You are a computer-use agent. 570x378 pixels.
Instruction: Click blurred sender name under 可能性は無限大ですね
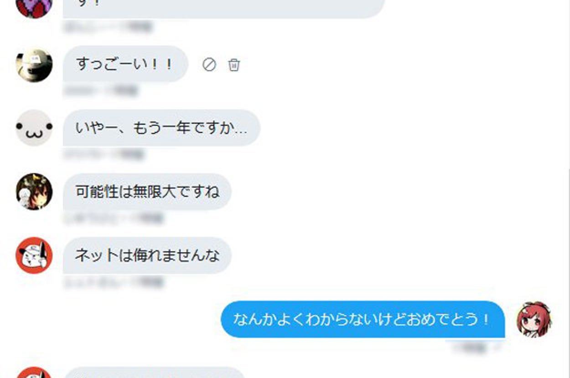tap(114, 218)
